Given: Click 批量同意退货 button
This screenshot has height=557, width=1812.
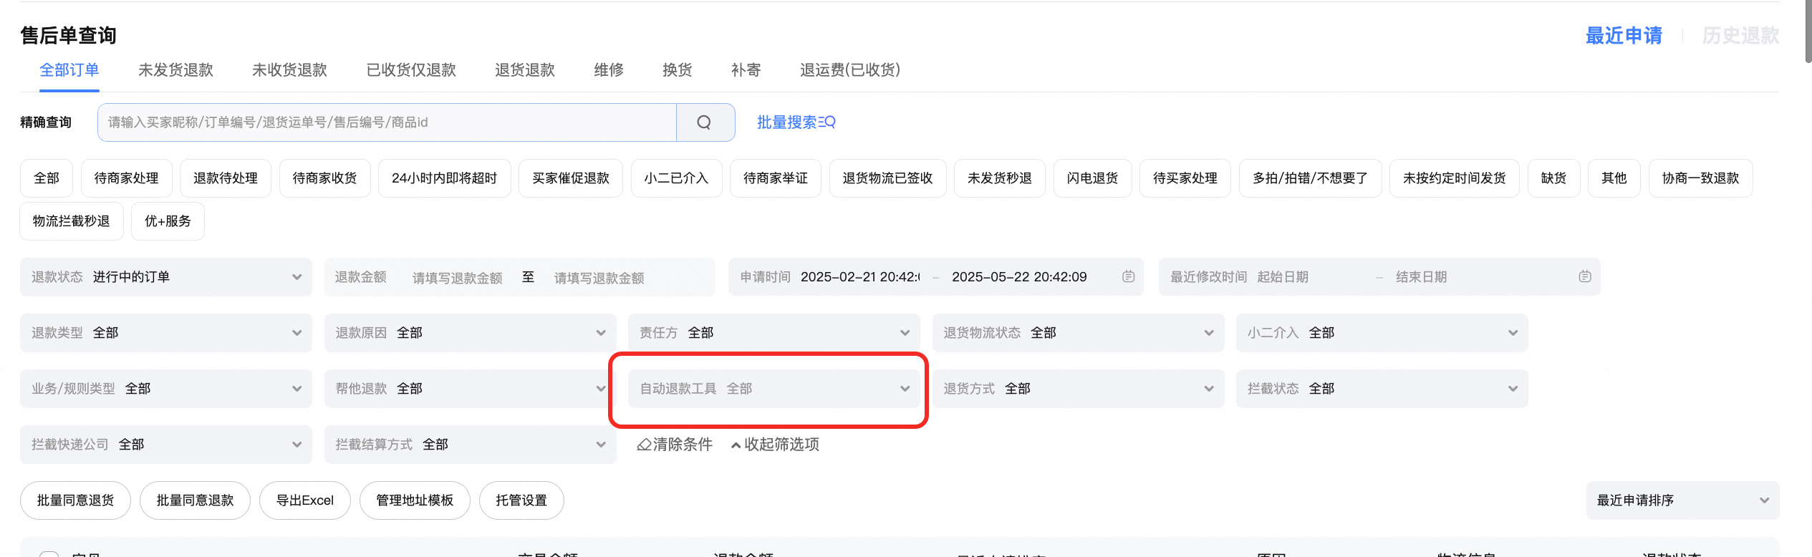Looking at the screenshot, I should click(76, 500).
